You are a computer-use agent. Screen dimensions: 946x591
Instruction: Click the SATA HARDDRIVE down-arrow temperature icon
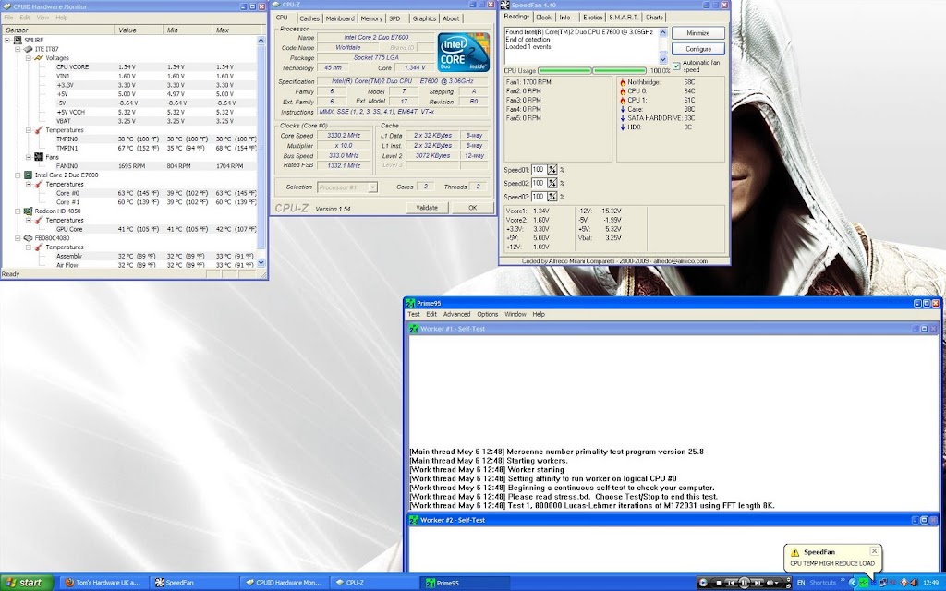point(623,119)
